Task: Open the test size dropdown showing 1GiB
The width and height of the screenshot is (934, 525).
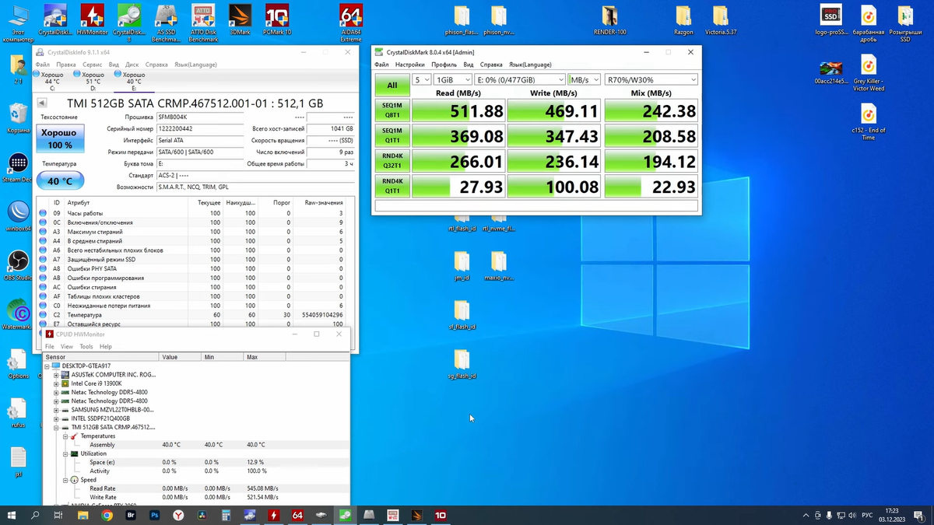Action: pyautogui.click(x=452, y=80)
